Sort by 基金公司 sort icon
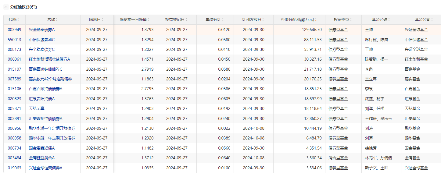 click(432, 20)
